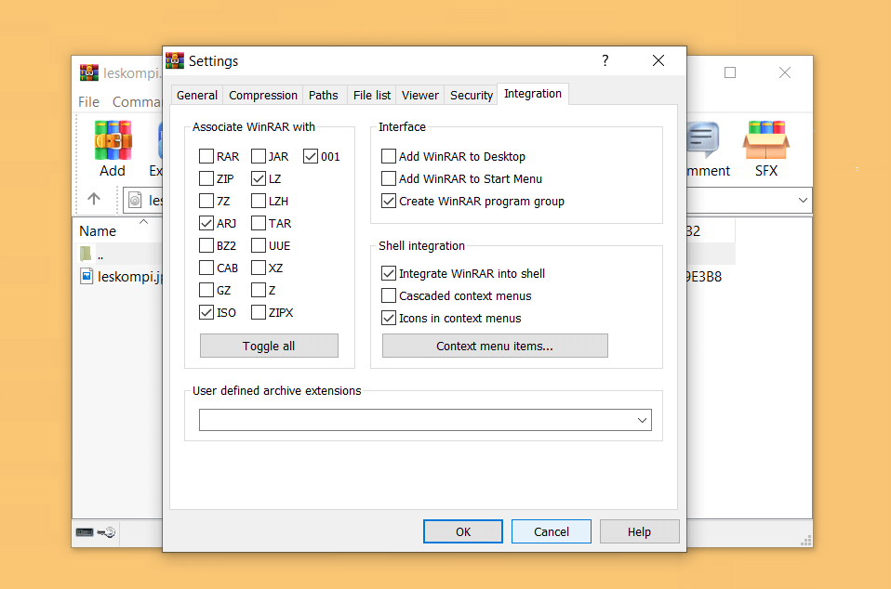This screenshot has height=589, width=891.
Task: Open the user defined archive extensions dropdown
Action: click(642, 421)
